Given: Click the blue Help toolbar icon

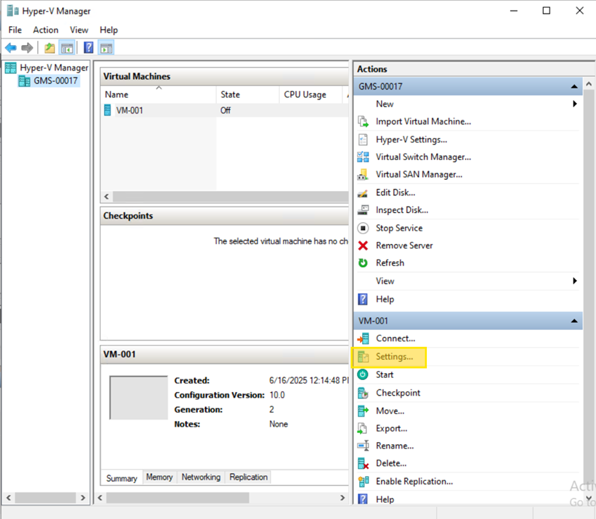Looking at the screenshot, I should (89, 47).
